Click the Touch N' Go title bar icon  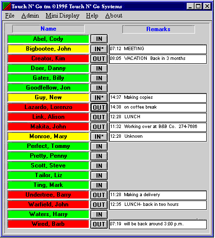click(x=7, y=6)
